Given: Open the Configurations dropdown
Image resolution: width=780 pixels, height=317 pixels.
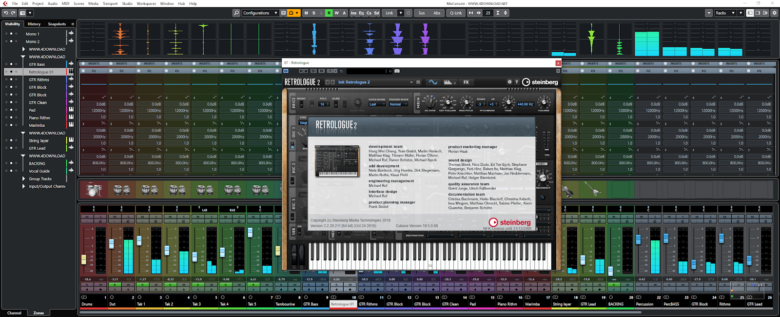Looking at the screenshot, I should coord(260,13).
